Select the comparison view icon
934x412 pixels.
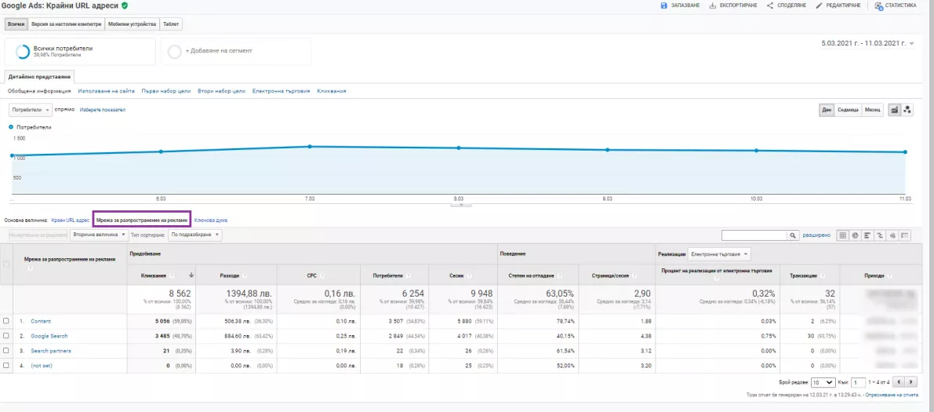(x=881, y=235)
